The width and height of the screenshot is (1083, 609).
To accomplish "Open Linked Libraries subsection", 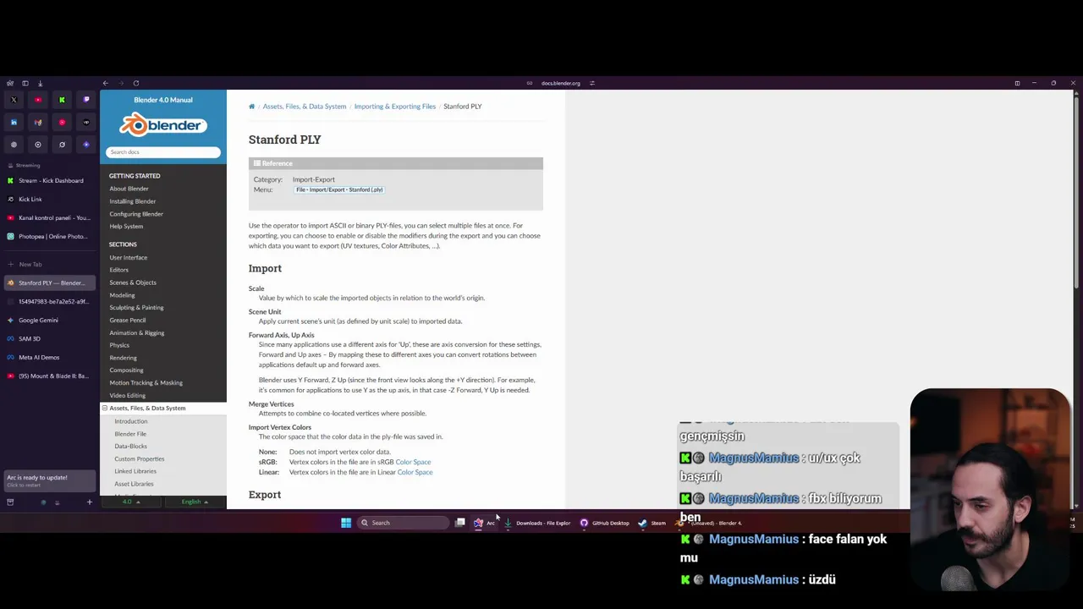I will coord(135,471).
